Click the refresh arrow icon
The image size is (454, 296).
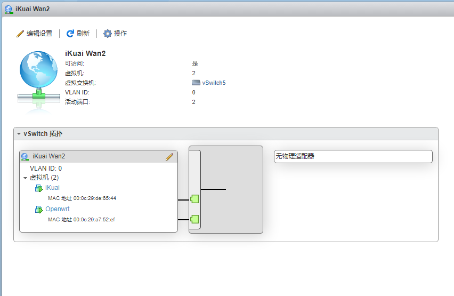coord(70,34)
